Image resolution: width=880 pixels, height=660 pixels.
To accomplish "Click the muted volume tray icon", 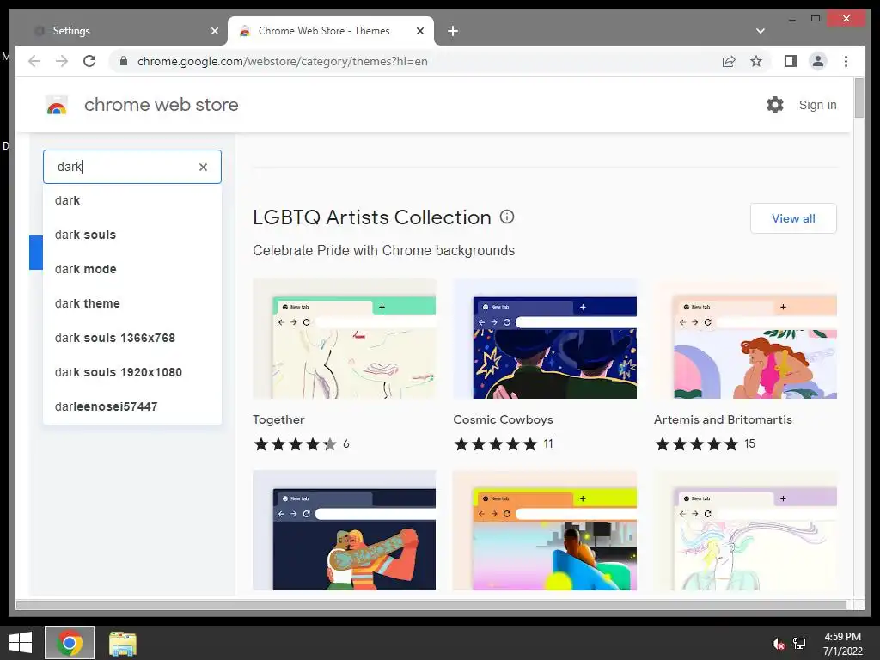I will 778,644.
